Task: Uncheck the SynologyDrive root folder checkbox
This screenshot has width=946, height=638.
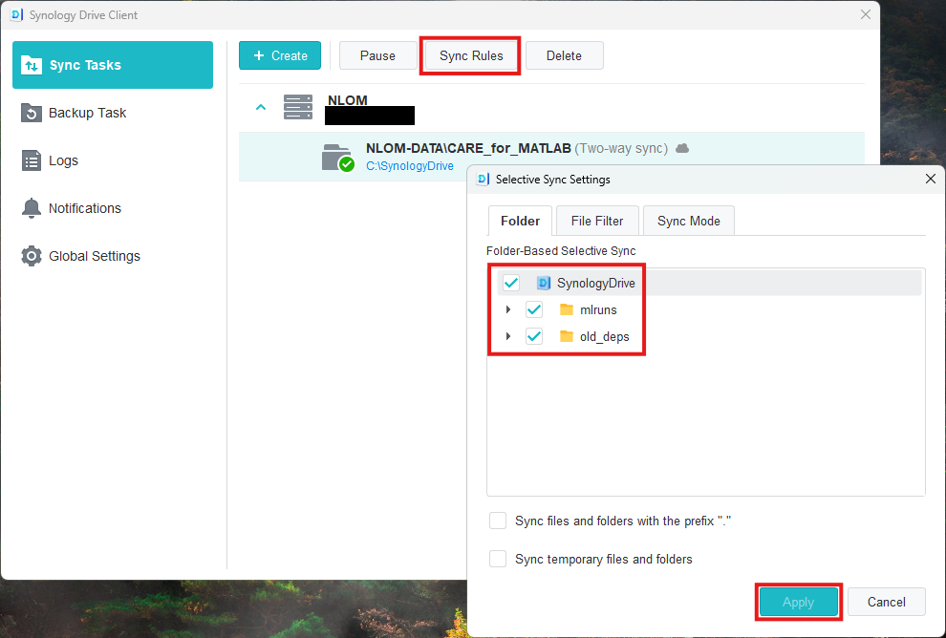Action: [x=511, y=283]
